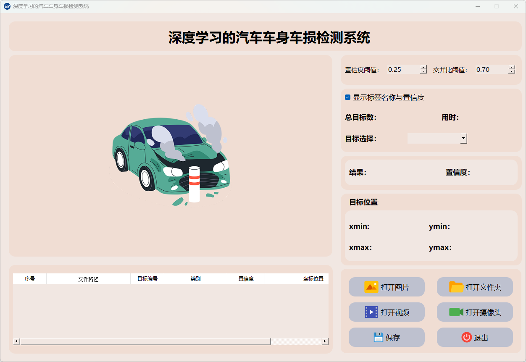Expand the 目标选择 dropdown list
526x362 pixels.
pyautogui.click(x=463, y=138)
